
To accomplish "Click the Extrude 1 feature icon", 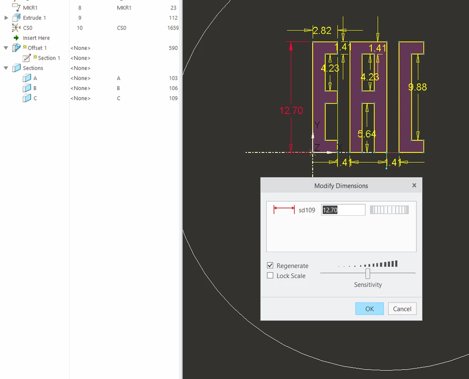I will click(x=16, y=18).
